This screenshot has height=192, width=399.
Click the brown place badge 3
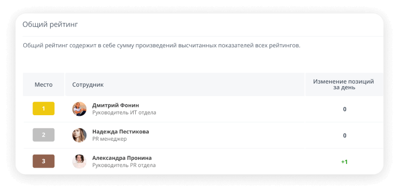44,161
